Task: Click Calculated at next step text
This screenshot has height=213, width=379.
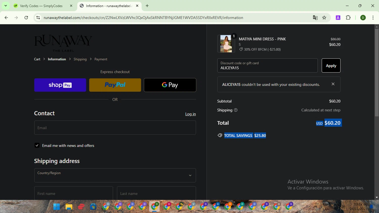Action: pos(321,110)
